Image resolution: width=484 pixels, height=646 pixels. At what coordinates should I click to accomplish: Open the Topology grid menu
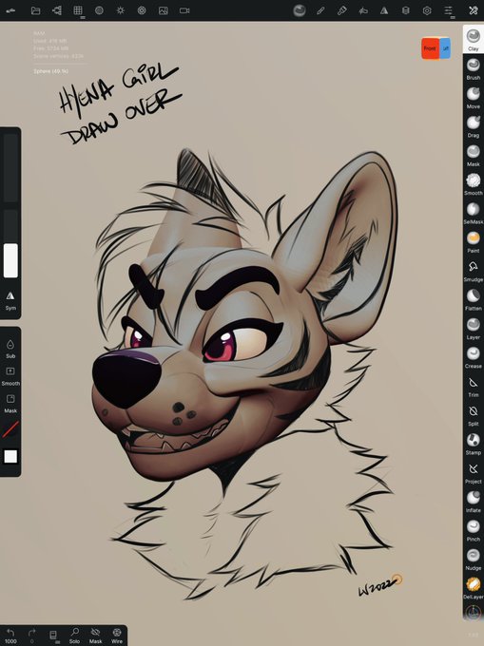point(78,10)
